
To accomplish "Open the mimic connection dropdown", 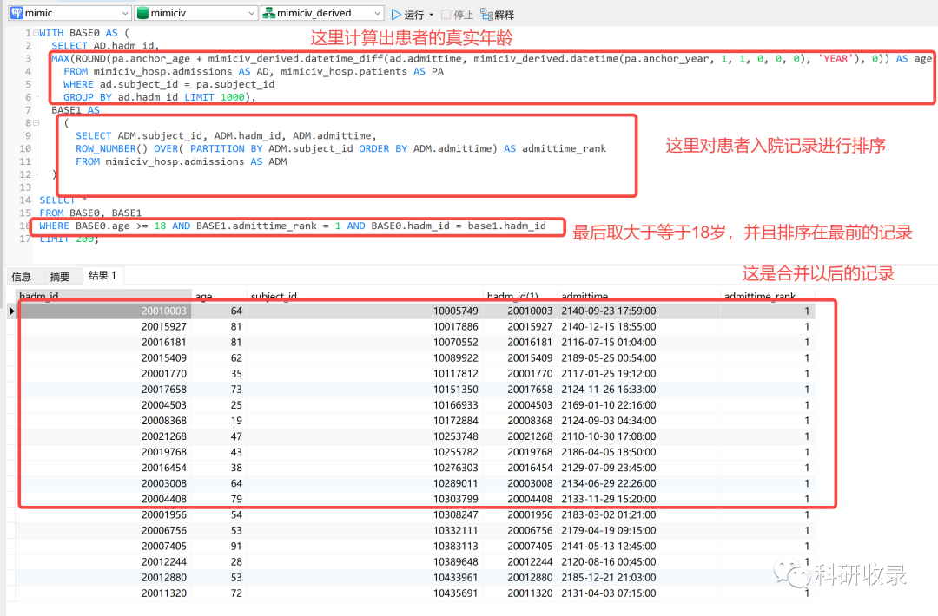I will coord(70,13).
